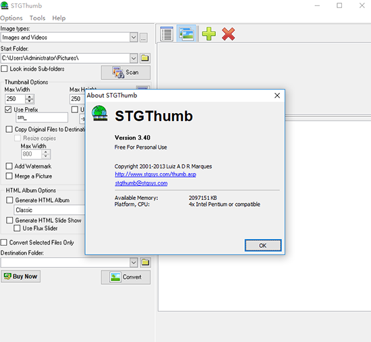Open image types editor ellipsis button
This screenshot has width=371, height=342.
pos(144,38)
